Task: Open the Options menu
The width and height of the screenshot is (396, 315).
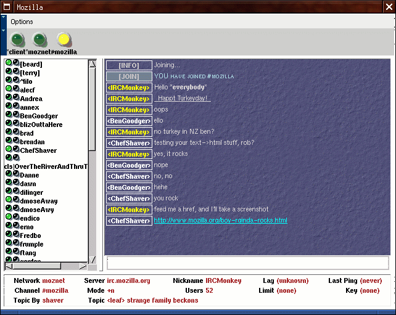Action: [x=22, y=22]
